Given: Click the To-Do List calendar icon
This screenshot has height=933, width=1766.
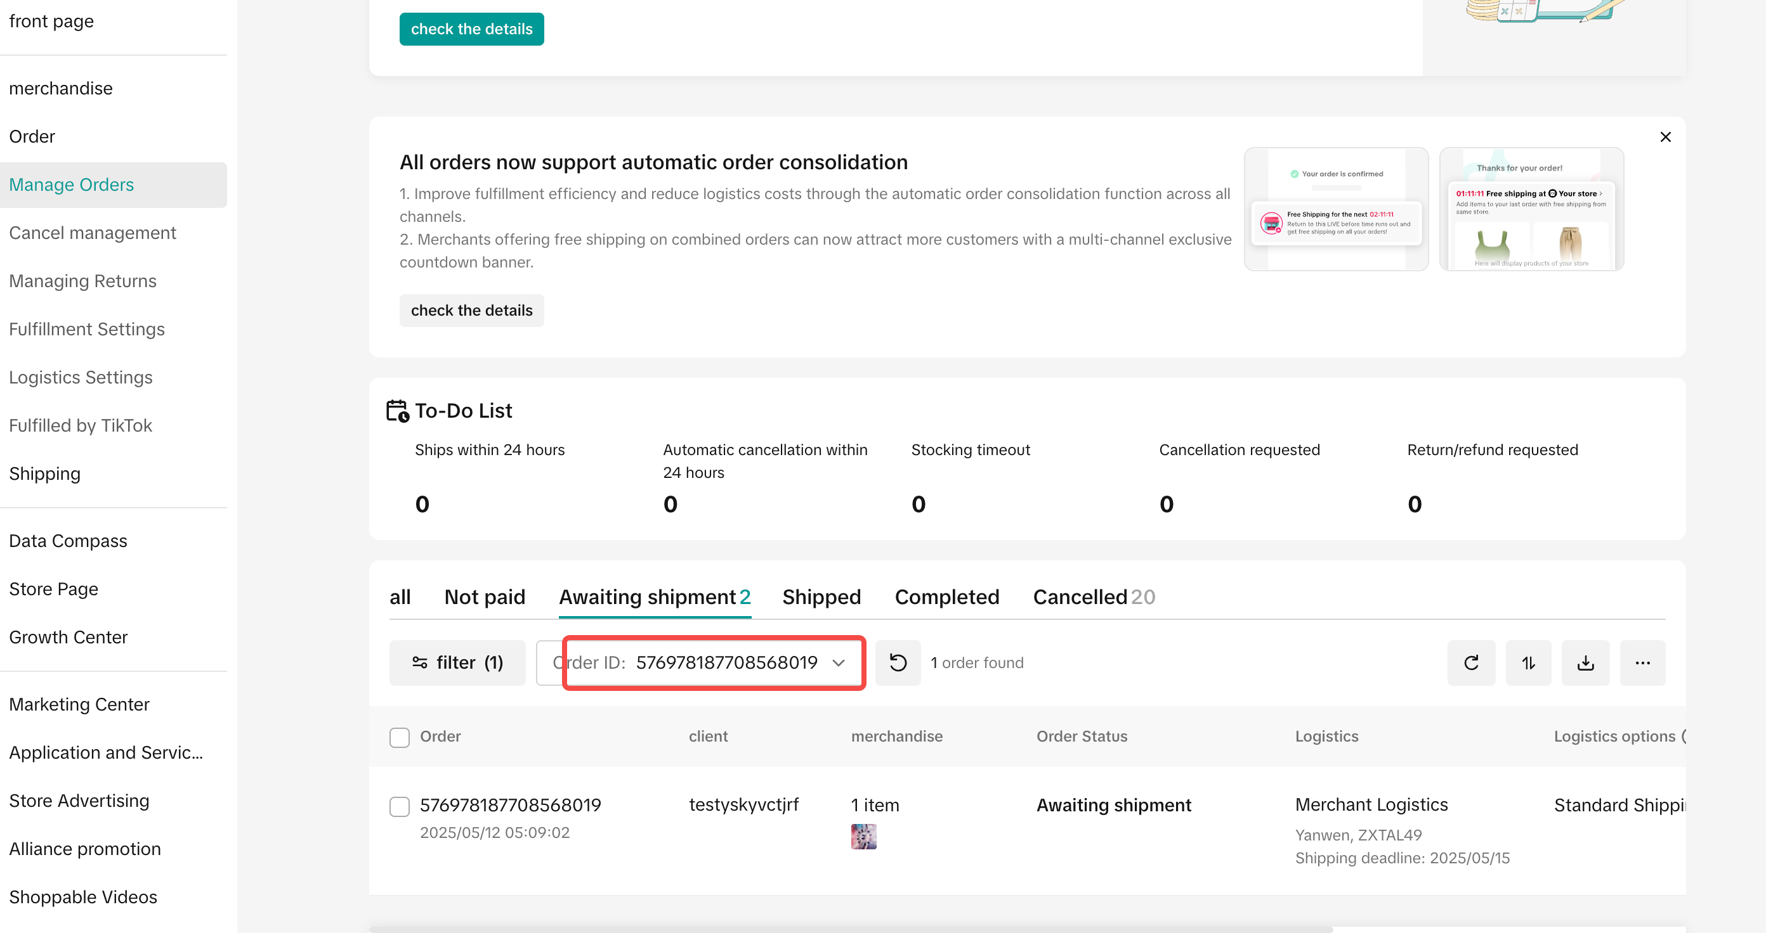Looking at the screenshot, I should (x=397, y=410).
